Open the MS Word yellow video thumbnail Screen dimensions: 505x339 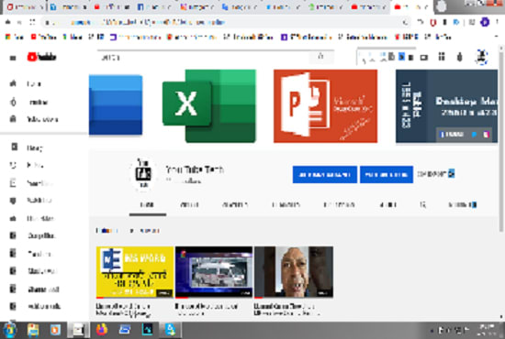click(x=135, y=272)
